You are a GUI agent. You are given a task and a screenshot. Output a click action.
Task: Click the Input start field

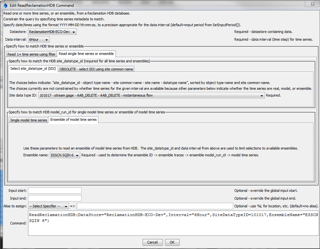(54, 190)
